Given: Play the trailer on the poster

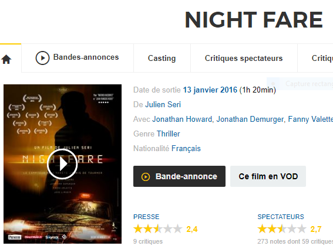Looking at the screenshot, I should pyautogui.click(x=62, y=164).
